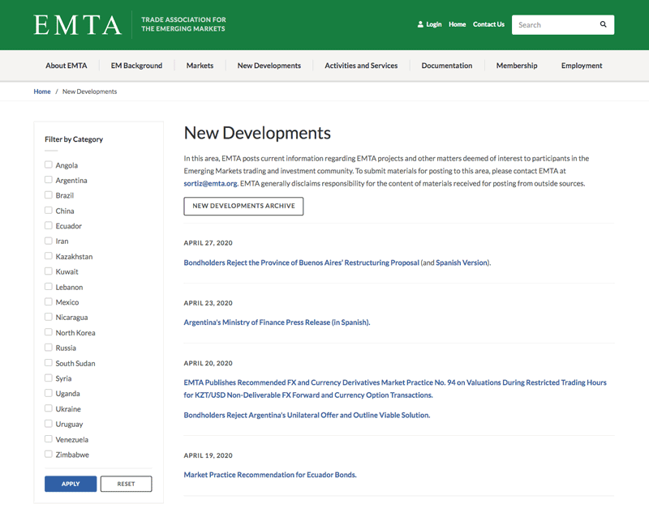Click the EMTA logo
This screenshot has height=508, width=649.
tap(77, 24)
